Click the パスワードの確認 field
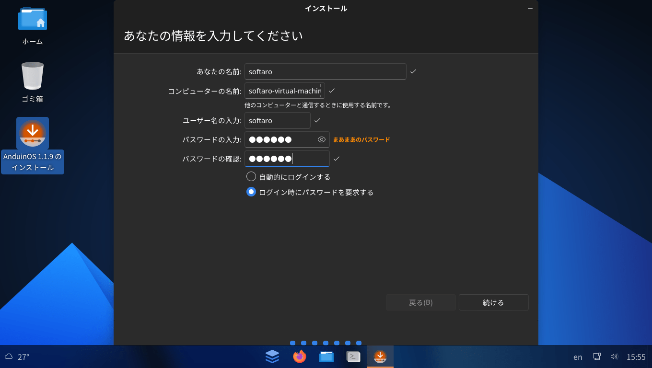Viewport: 652px width, 368px height. (x=287, y=159)
